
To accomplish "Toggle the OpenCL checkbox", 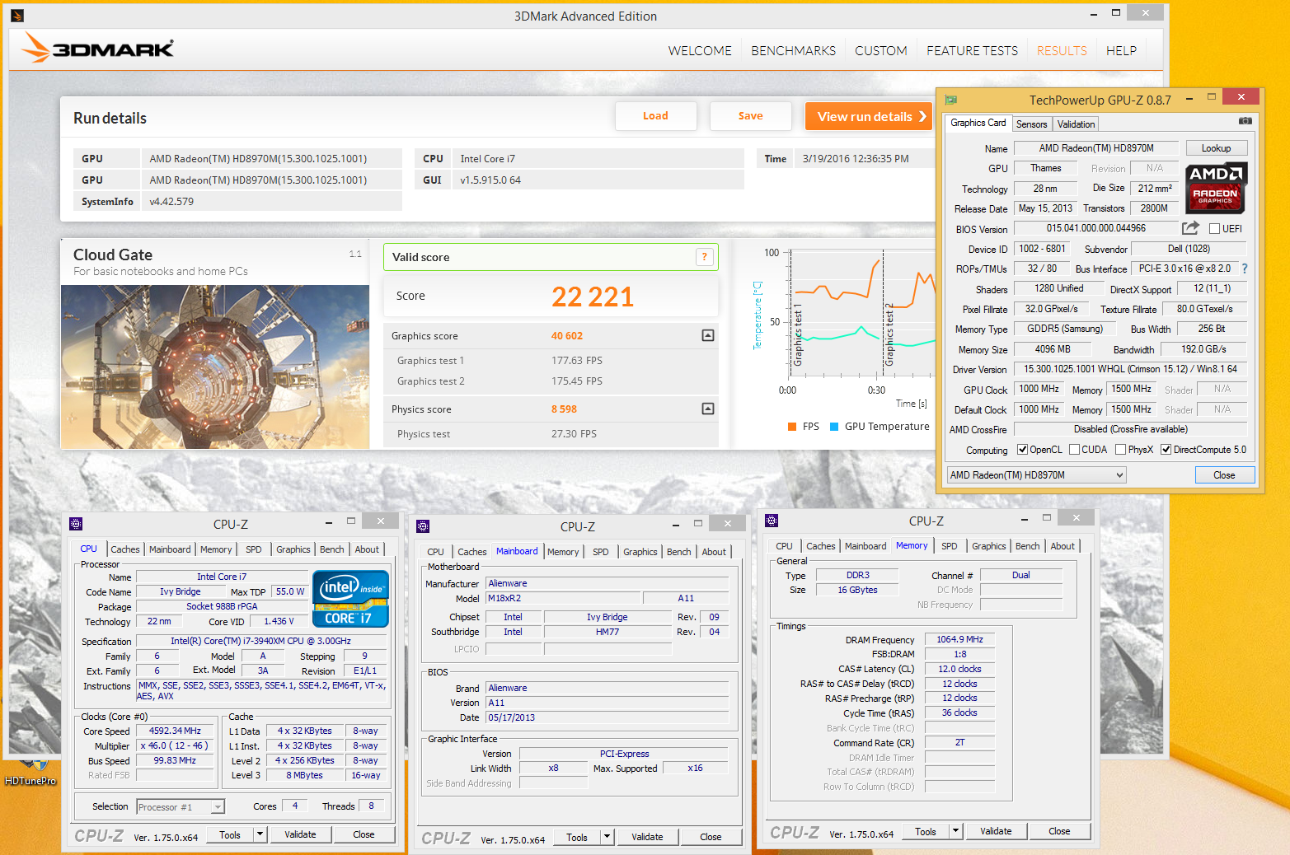I will tap(1022, 450).
